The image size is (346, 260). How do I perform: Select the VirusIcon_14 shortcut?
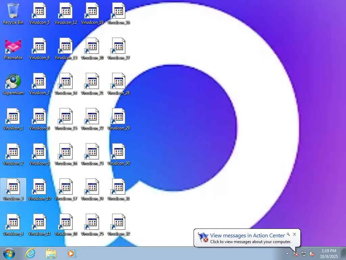point(66,84)
